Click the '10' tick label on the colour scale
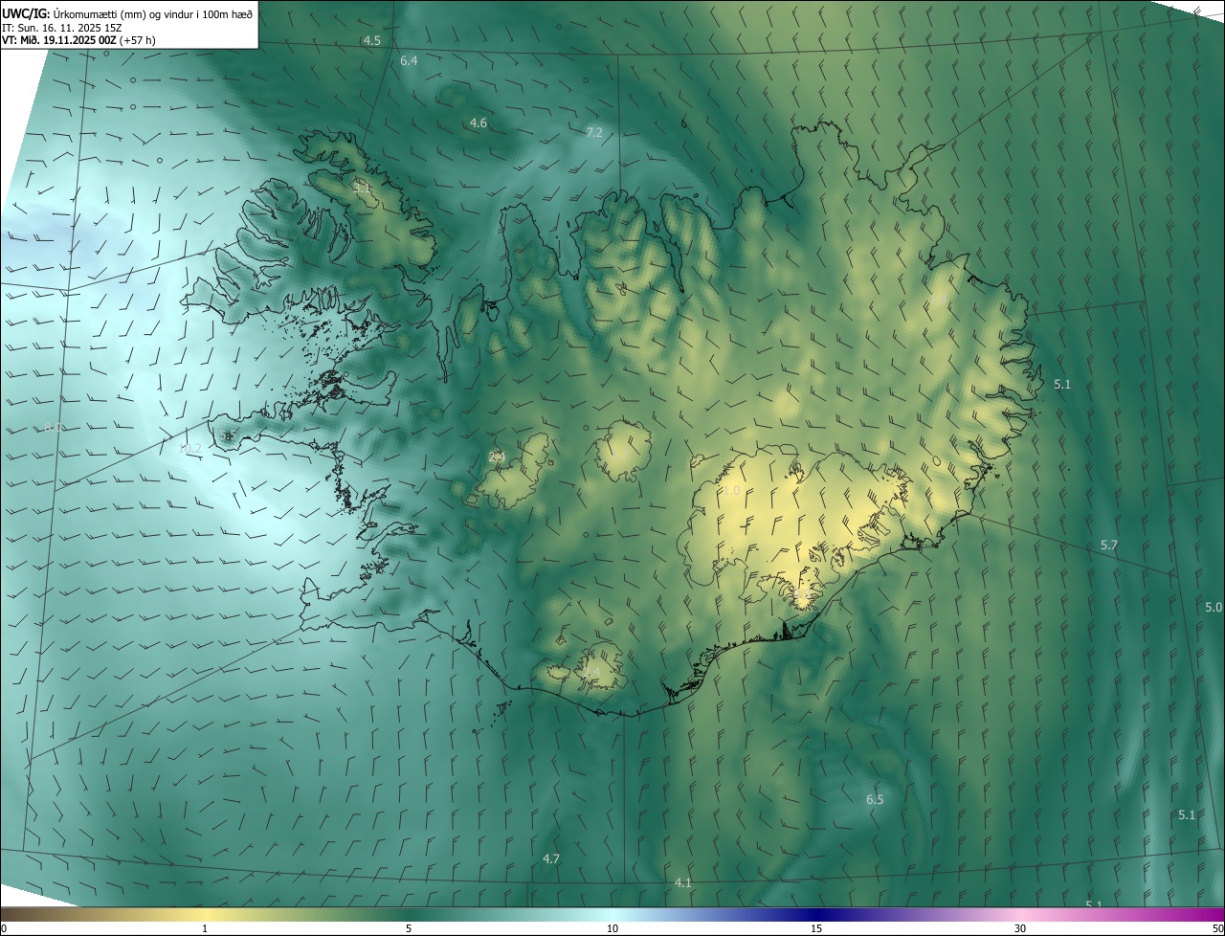 pos(612,928)
